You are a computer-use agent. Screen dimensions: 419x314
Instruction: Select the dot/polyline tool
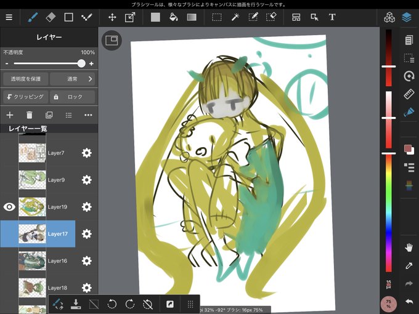coord(87,17)
